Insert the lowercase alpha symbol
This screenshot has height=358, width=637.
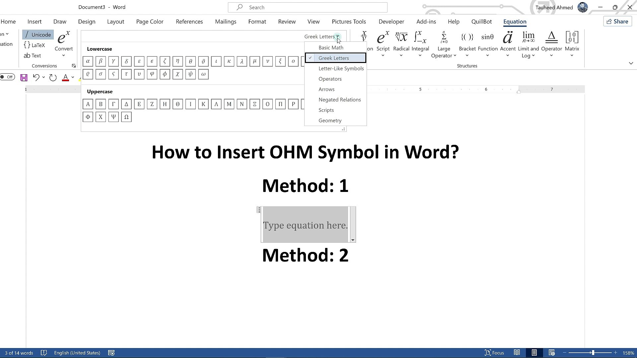pos(88,61)
